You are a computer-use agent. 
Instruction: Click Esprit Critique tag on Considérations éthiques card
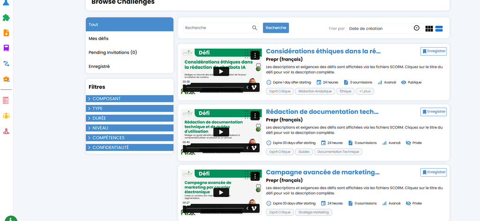click(280, 91)
